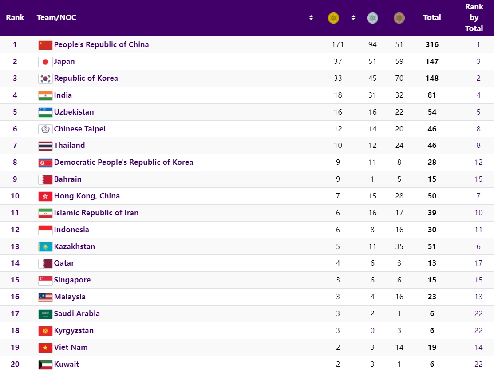
Task: Click Republic of Korea's total 148
Action: pyautogui.click(x=432, y=78)
